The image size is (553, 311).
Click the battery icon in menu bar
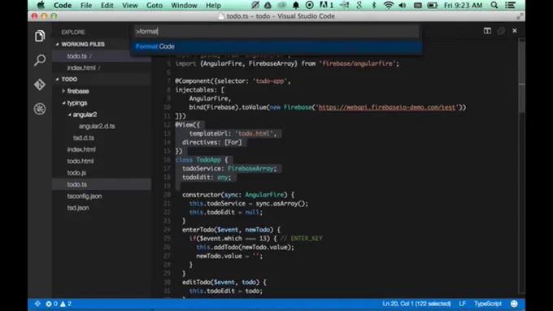(x=433, y=6)
